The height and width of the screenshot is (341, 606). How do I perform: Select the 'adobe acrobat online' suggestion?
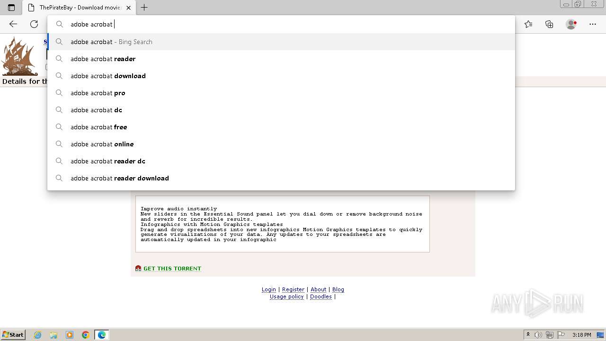click(x=281, y=144)
